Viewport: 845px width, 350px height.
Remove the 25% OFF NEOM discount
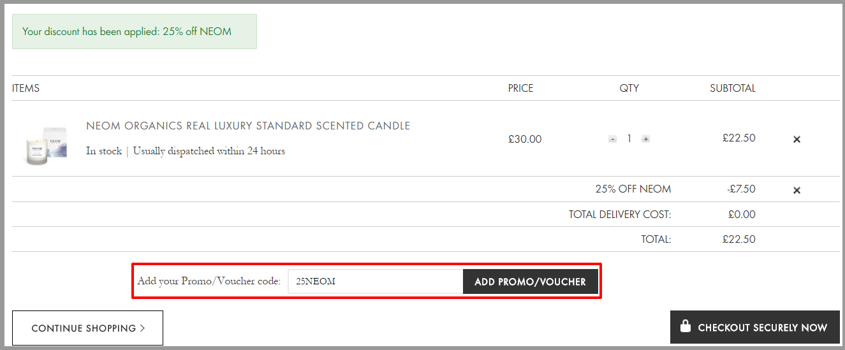[797, 190]
